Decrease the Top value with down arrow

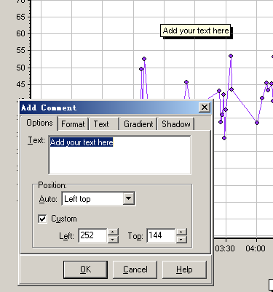[x=181, y=239]
